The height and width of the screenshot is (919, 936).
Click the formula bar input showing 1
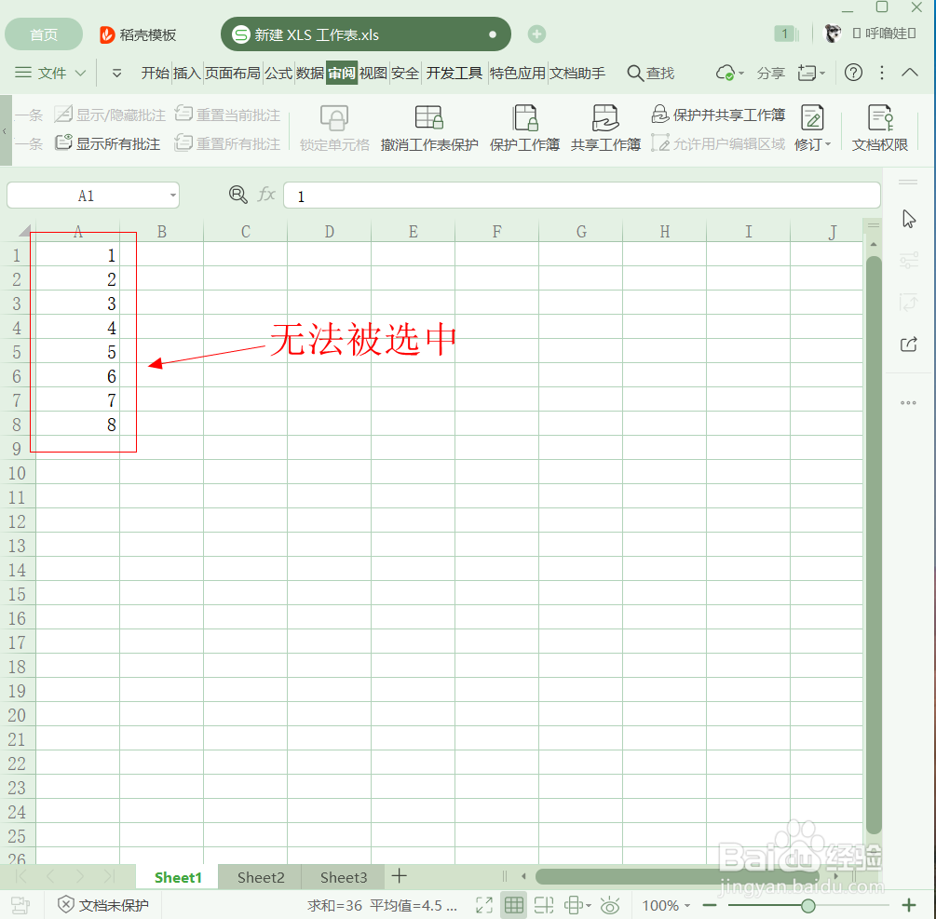pyautogui.click(x=582, y=196)
